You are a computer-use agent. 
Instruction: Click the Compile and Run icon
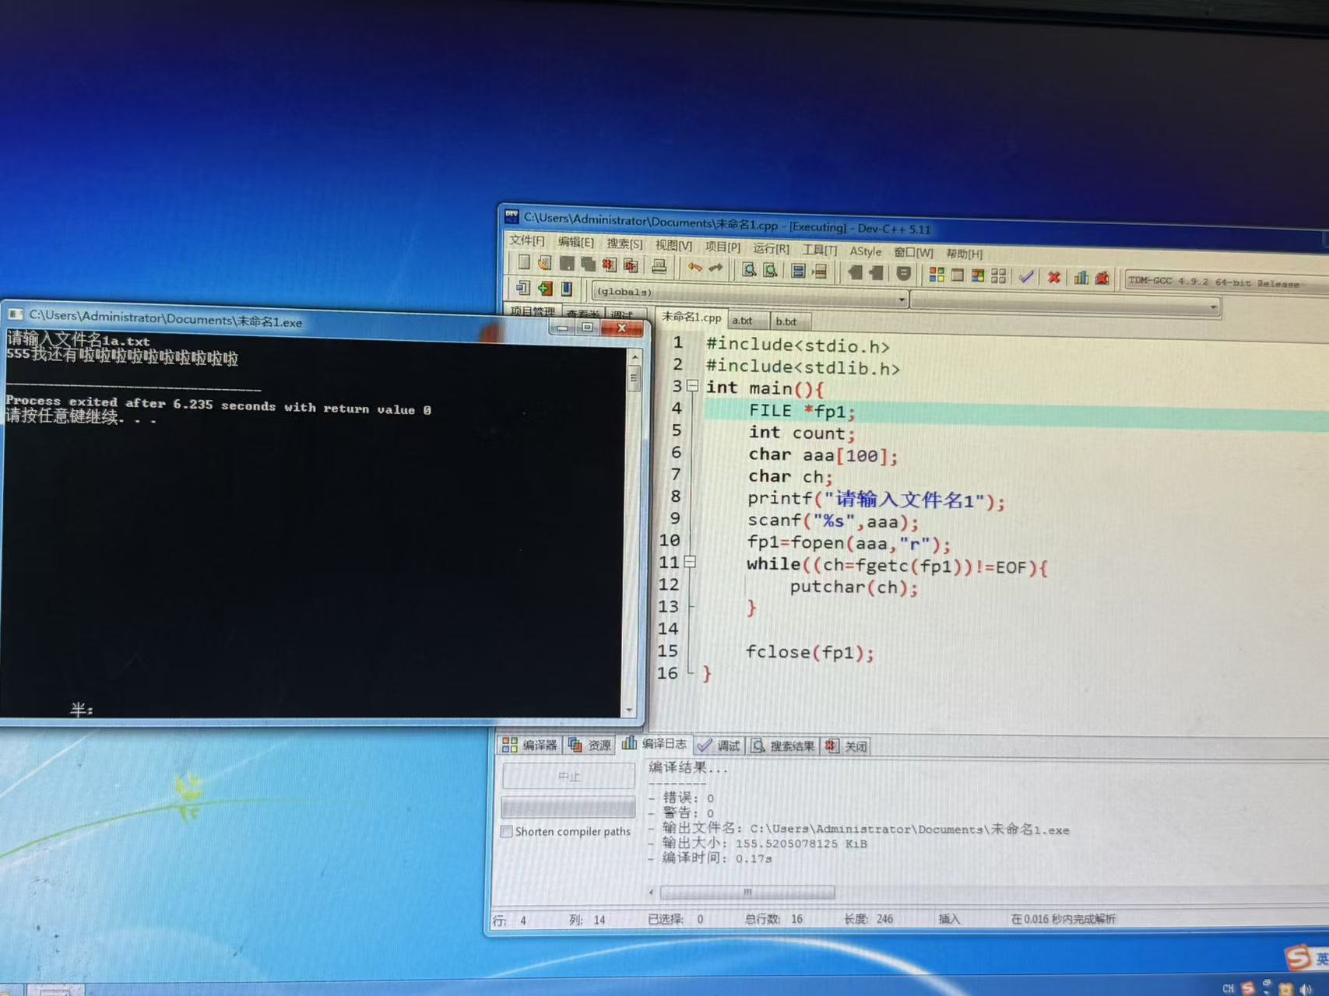pos(978,275)
